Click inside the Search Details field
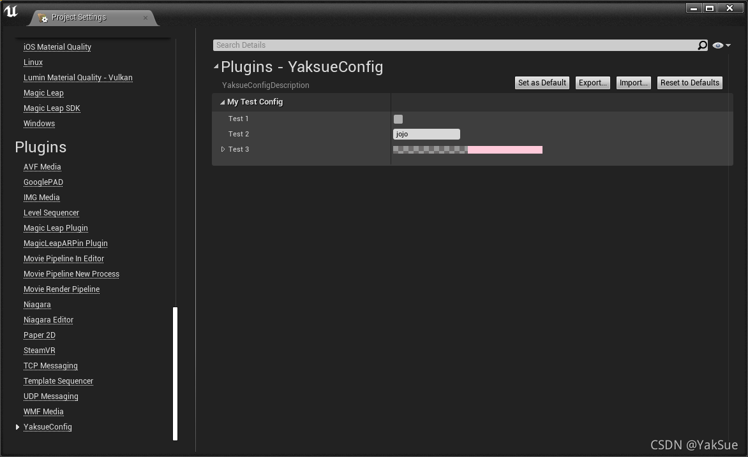 pos(456,45)
